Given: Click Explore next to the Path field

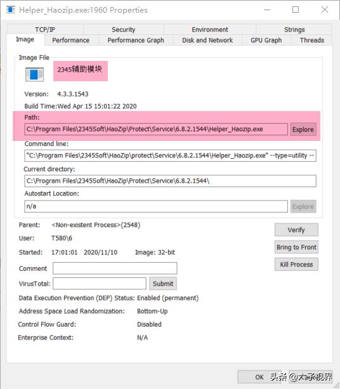Looking at the screenshot, I should (x=303, y=129).
